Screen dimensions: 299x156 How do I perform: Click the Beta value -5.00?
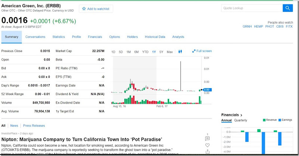click(x=101, y=59)
